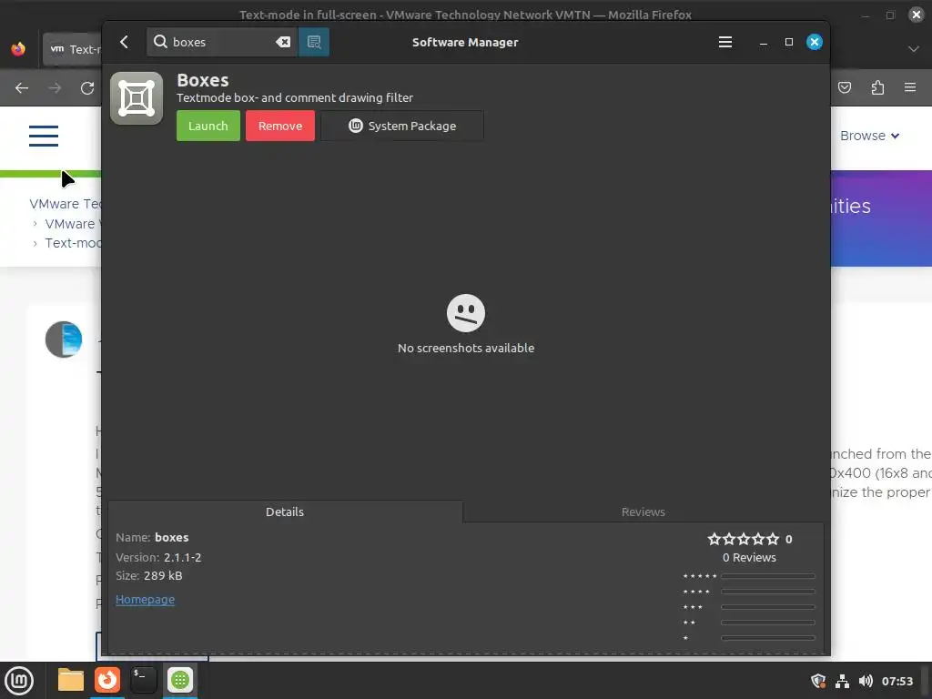This screenshot has width=932, height=699.
Task: Open Firefox application menu
Action: (x=910, y=88)
